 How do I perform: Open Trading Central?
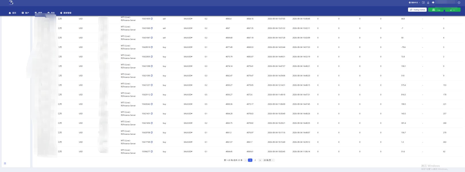click(417, 10)
